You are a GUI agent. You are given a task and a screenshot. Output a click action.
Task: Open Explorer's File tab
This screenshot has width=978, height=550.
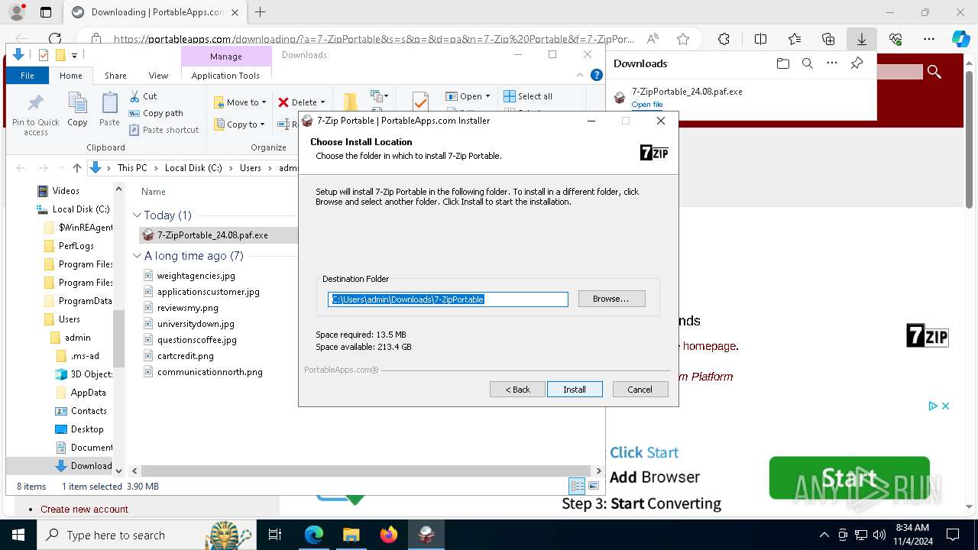[x=28, y=76]
